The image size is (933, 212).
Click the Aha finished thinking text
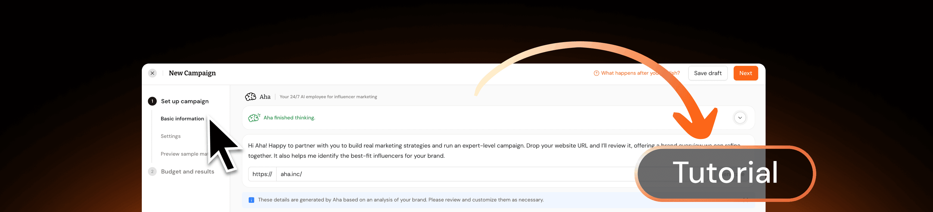[x=289, y=118]
